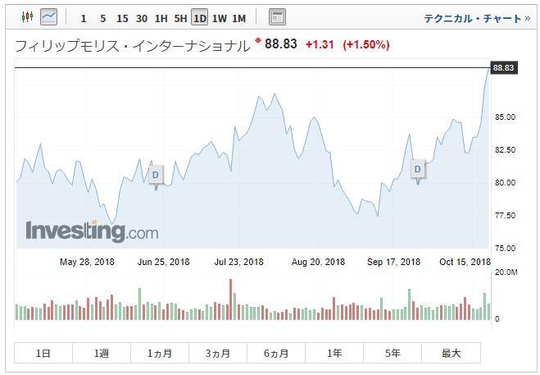Switch to candlestick chart view

[27, 16]
